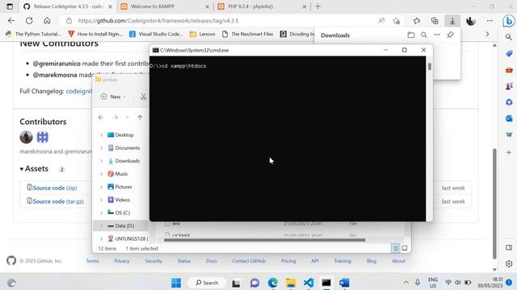Open a new browser tab
This screenshot has height=290, width=517.
(317, 6)
